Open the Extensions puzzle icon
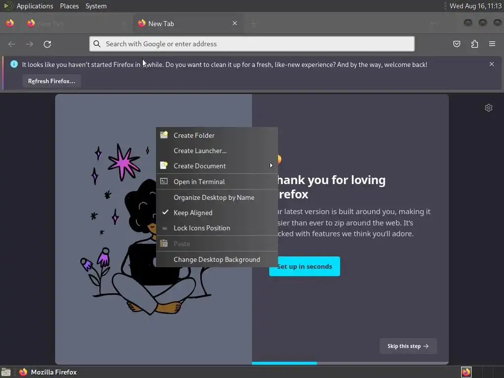The height and width of the screenshot is (378, 504). pos(474,44)
